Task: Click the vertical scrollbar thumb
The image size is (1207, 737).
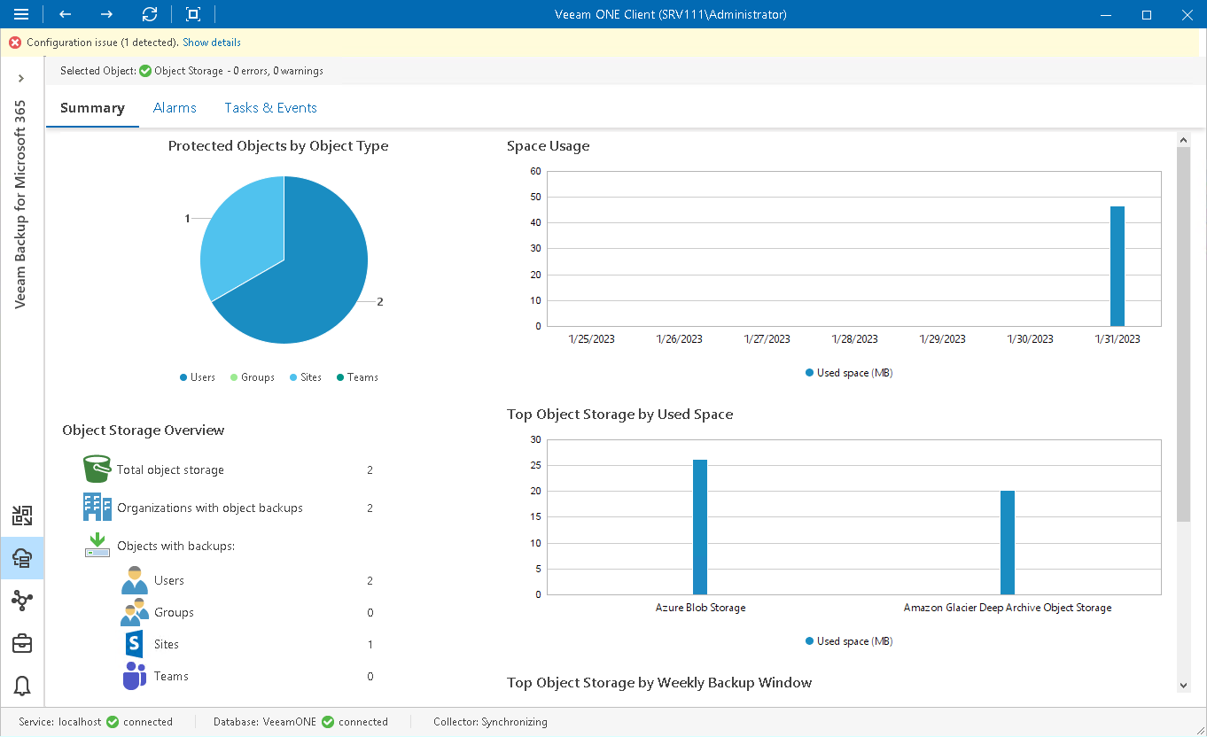Action: [x=1183, y=335]
